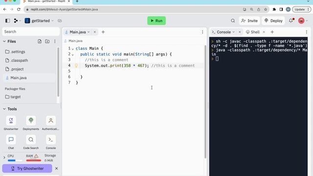
Task: Open Main.java tab dropdown chevron
Action: pos(89,32)
